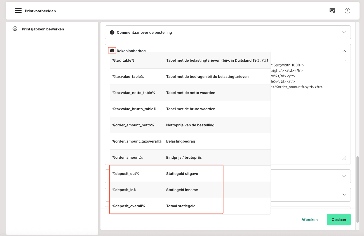Open the hamburger navigation menu
This screenshot has width=364, height=236.
(x=18, y=11)
